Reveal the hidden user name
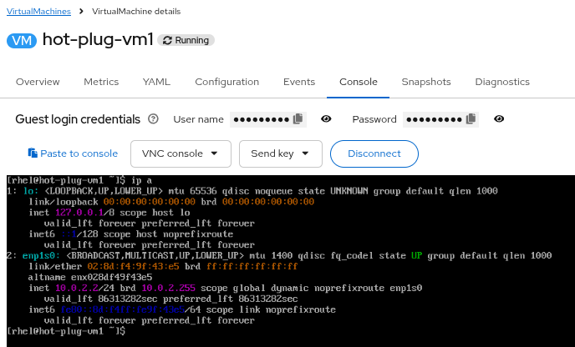 coord(326,119)
